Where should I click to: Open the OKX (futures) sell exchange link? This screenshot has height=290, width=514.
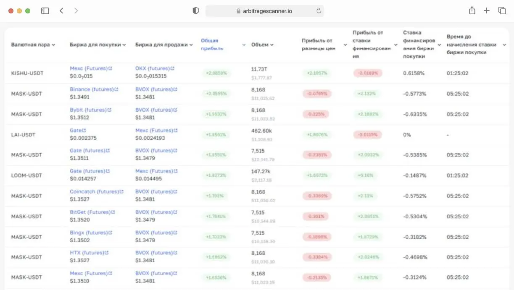coord(152,68)
